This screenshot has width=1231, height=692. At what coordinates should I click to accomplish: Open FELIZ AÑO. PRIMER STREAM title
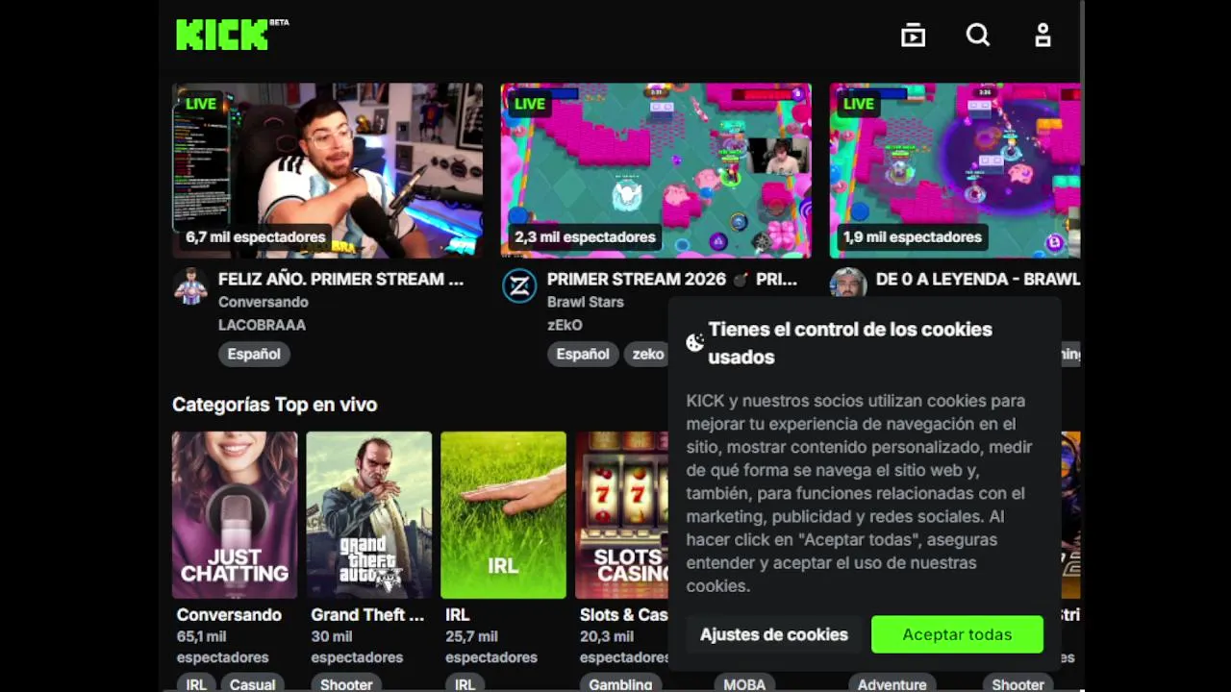[340, 279]
